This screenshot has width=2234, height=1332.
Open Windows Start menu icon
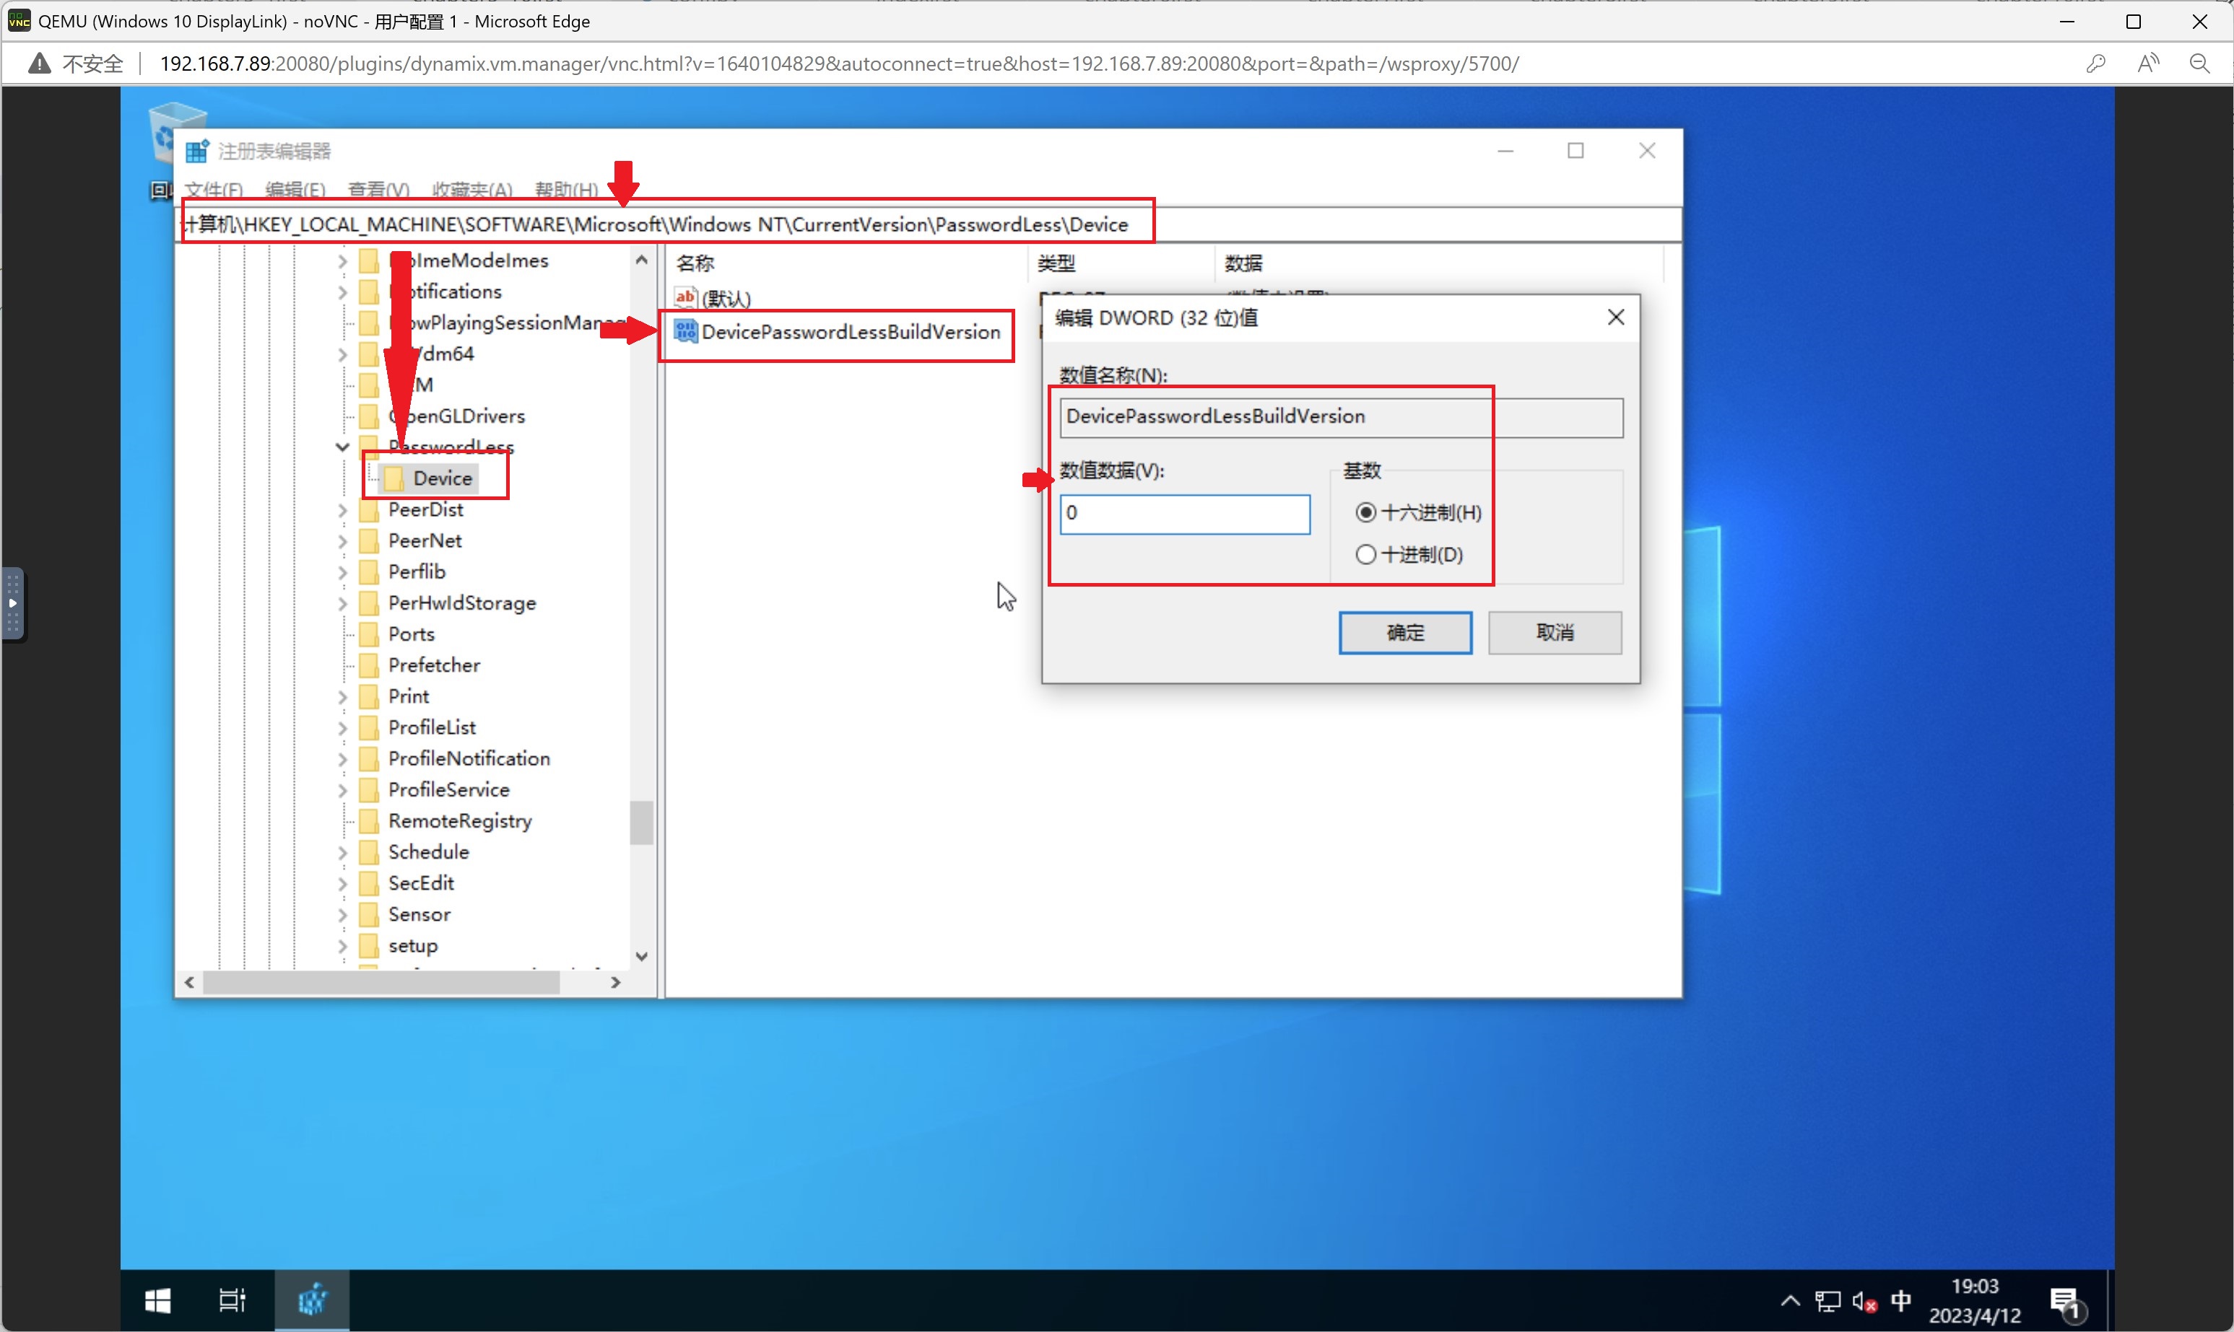(158, 1299)
